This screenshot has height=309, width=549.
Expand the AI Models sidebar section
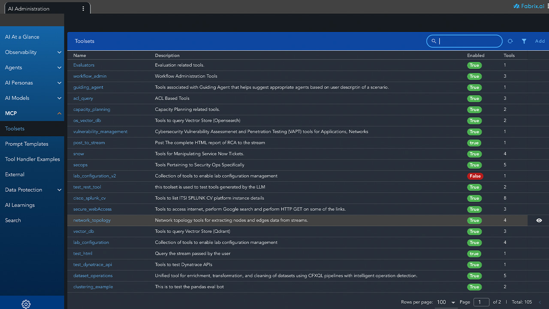(x=59, y=98)
